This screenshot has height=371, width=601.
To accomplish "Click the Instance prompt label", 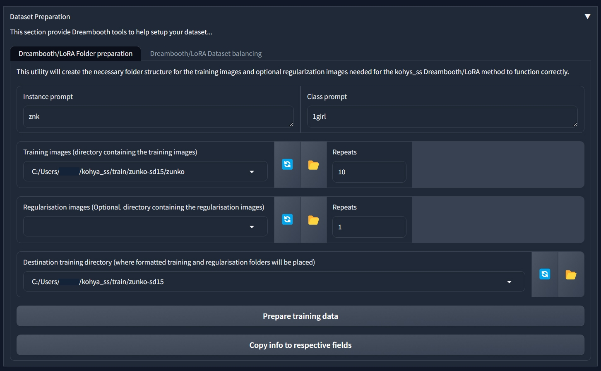I will point(48,96).
